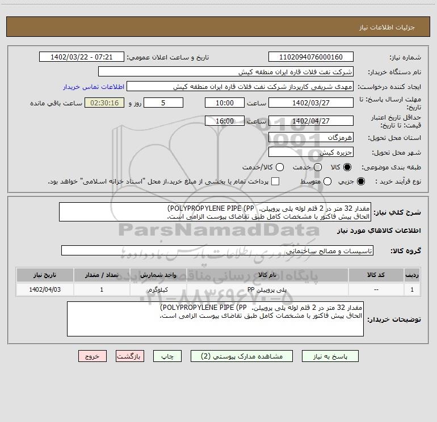Viewport: 437px width, 422px height.
Task: Click the توضیحات خریدار buyer notes box
Action: (x=215, y=319)
